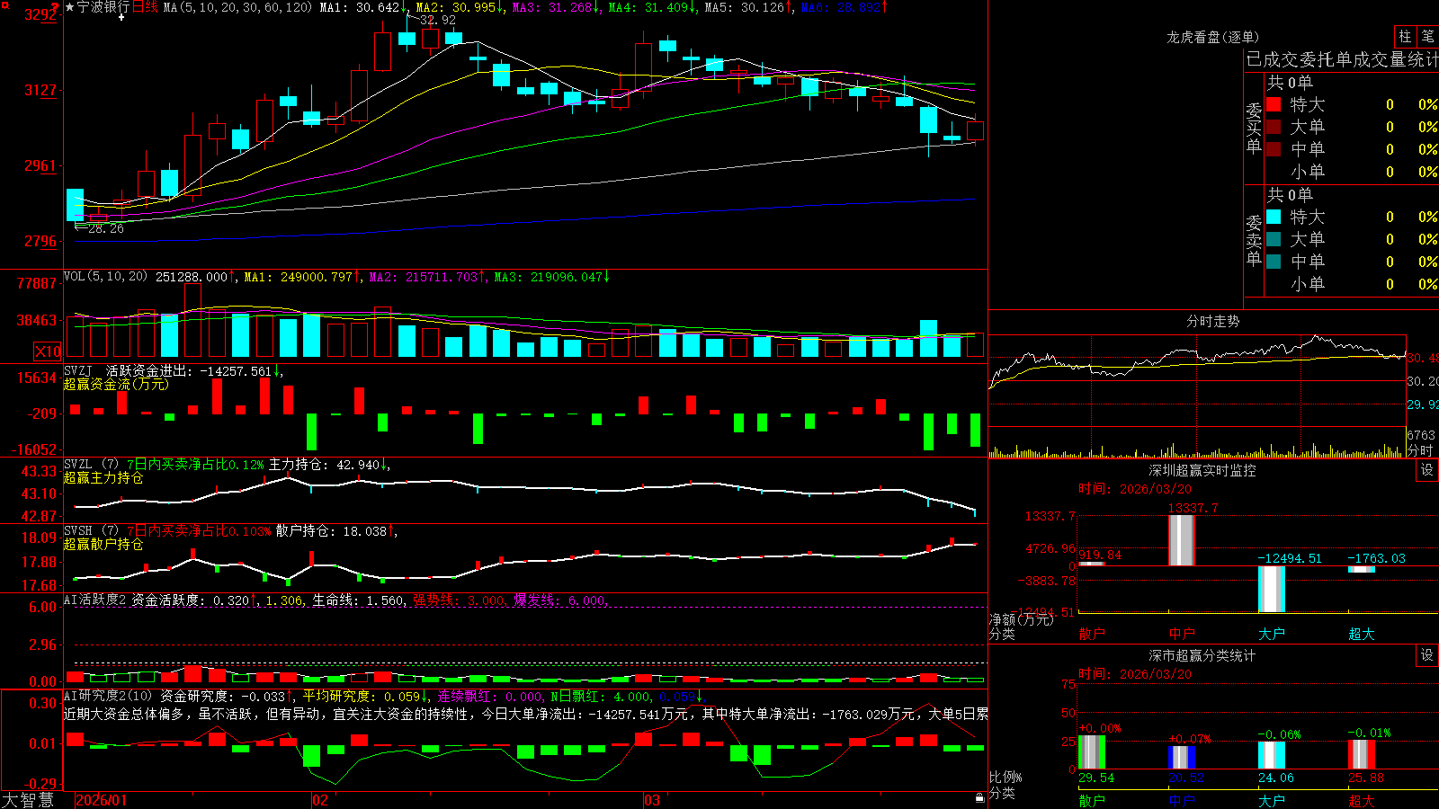Click the 时间: 2026/03/20 in 深圳超赢实时监控

pos(1135,489)
